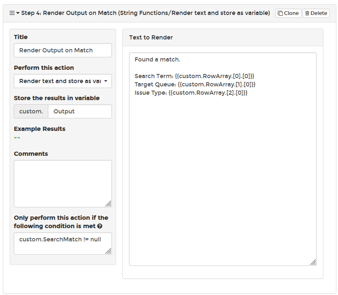Click the Clone button
338x295 pixels.
288,13
